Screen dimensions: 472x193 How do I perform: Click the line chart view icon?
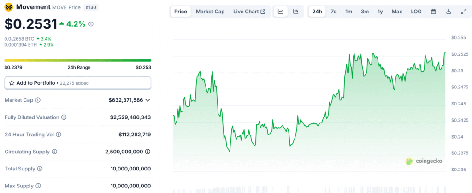tap(280, 12)
